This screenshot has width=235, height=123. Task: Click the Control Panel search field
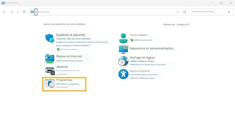(212, 12)
